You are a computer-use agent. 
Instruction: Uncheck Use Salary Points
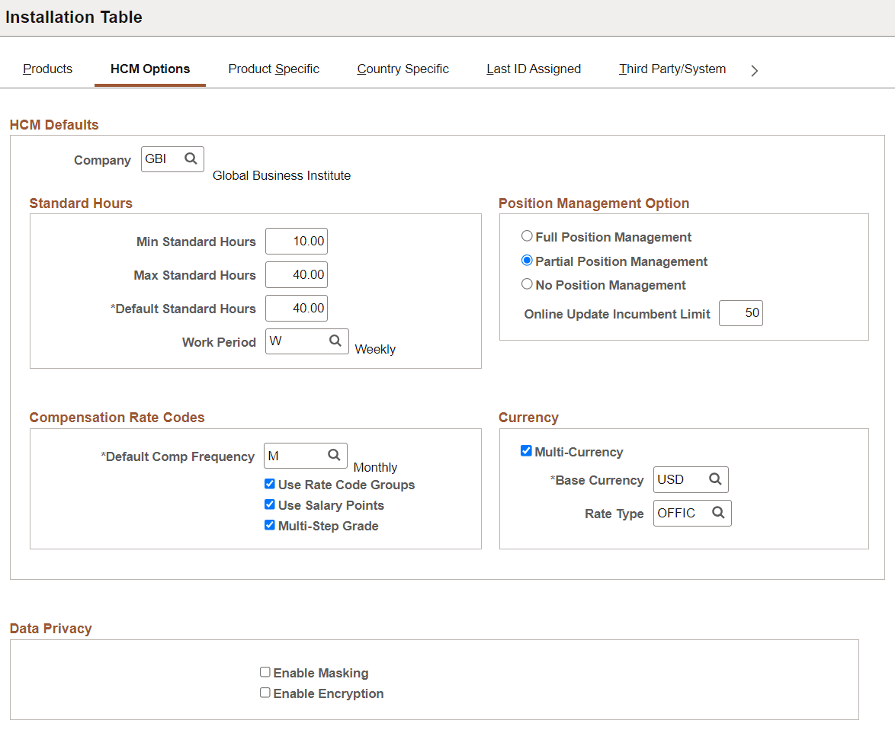(x=269, y=504)
